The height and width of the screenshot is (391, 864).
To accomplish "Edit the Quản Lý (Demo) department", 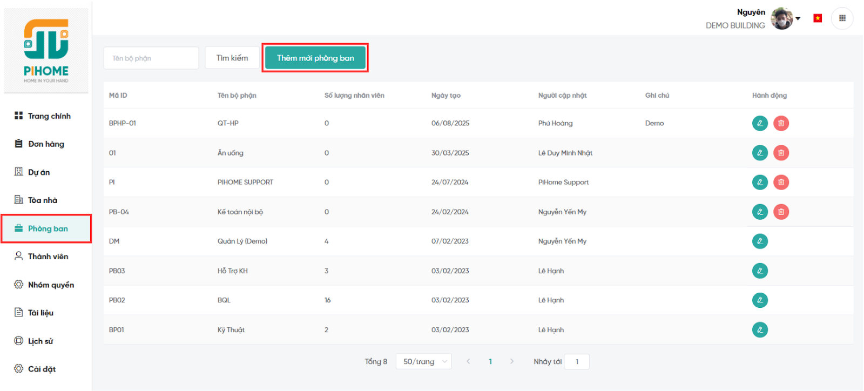I will (x=759, y=241).
